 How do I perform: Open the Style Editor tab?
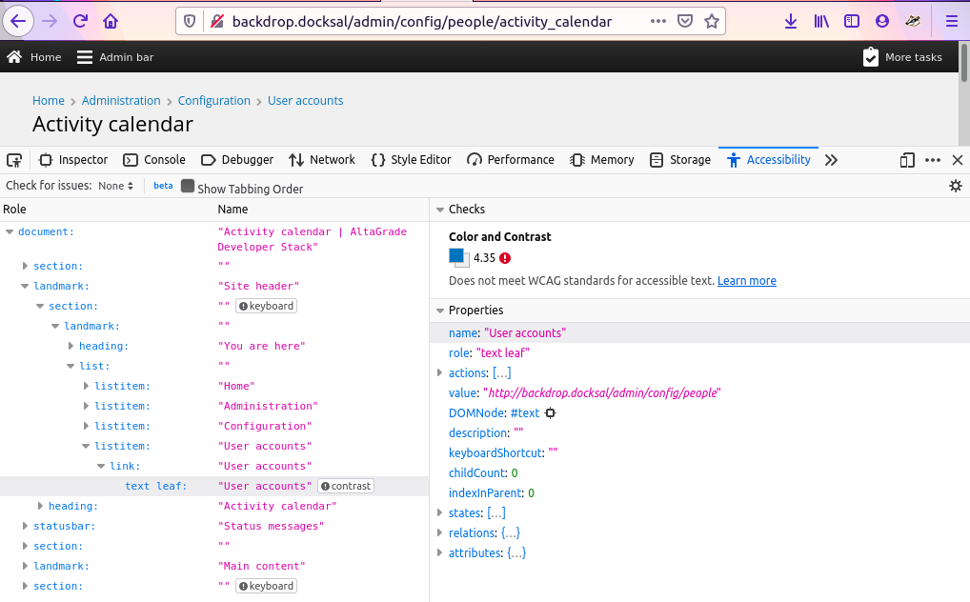412,160
